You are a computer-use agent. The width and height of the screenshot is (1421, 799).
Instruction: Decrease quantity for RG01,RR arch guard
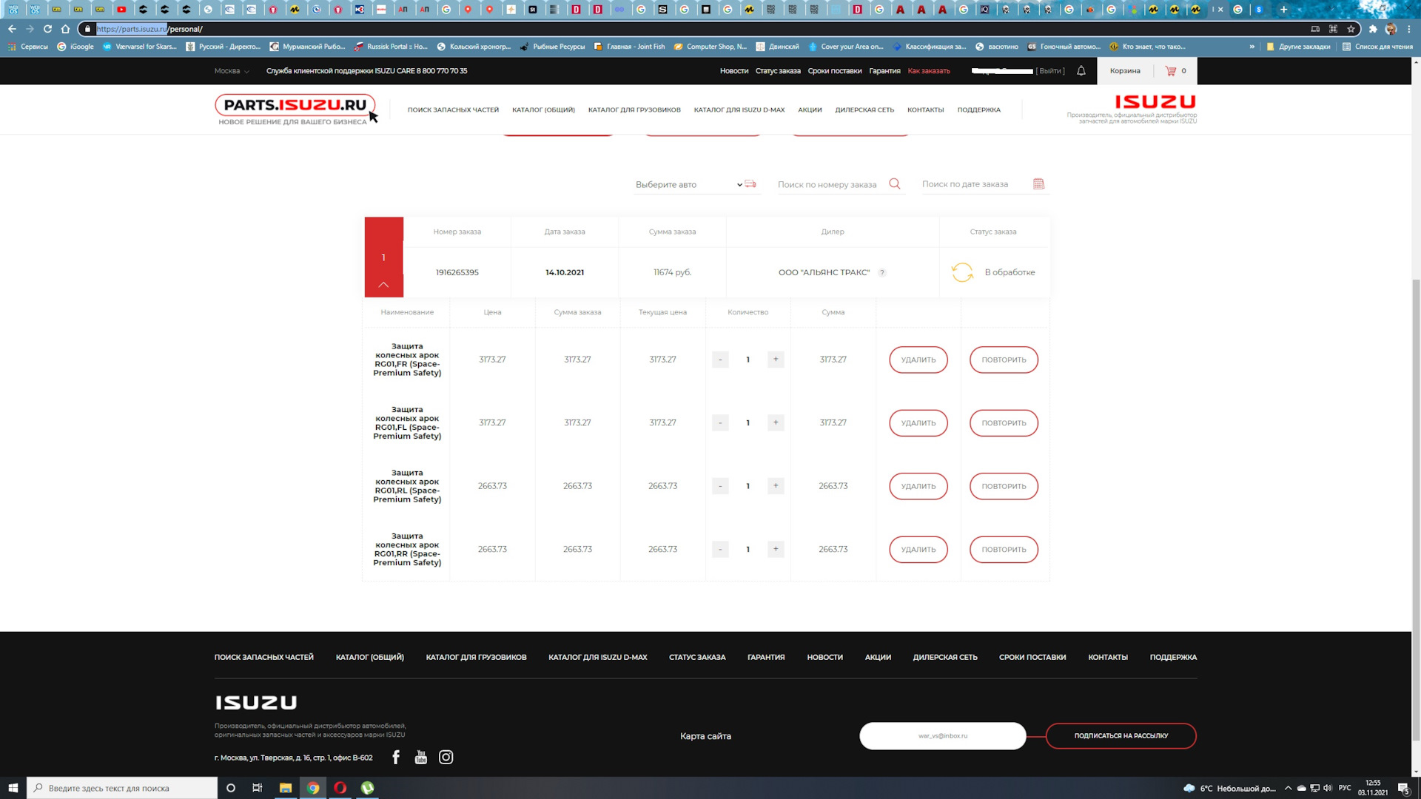pos(720,550)
